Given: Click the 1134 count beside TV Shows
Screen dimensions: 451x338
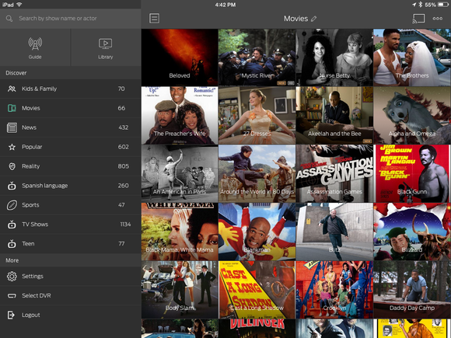Looking at the screenshot, I should (125, 225).
